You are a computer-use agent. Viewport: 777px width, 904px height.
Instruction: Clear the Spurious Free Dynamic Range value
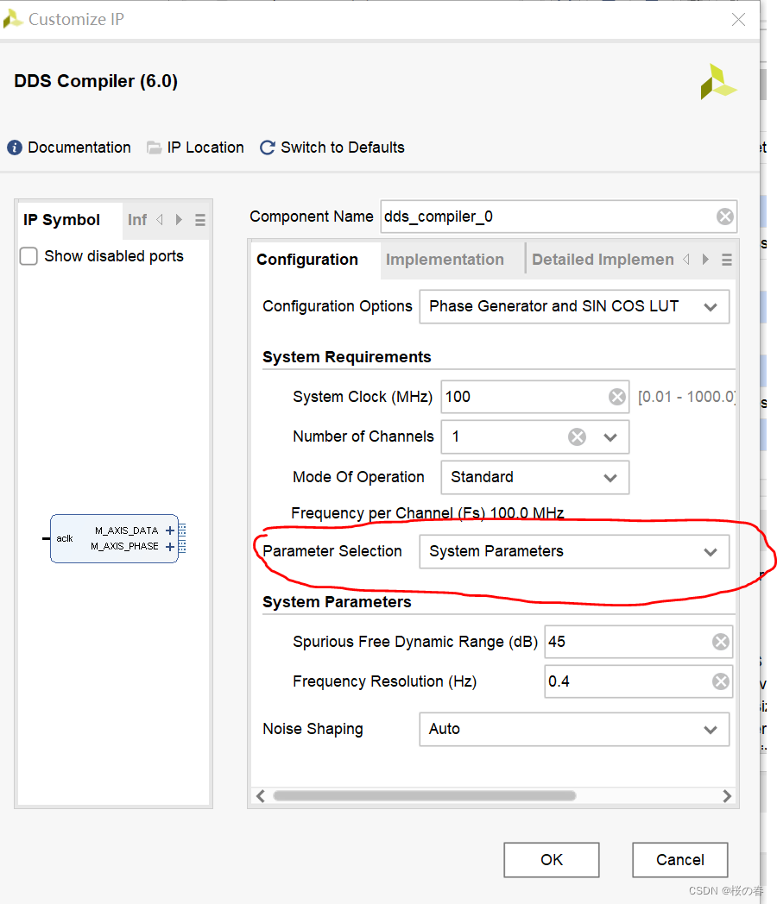(x=721, y=642)
